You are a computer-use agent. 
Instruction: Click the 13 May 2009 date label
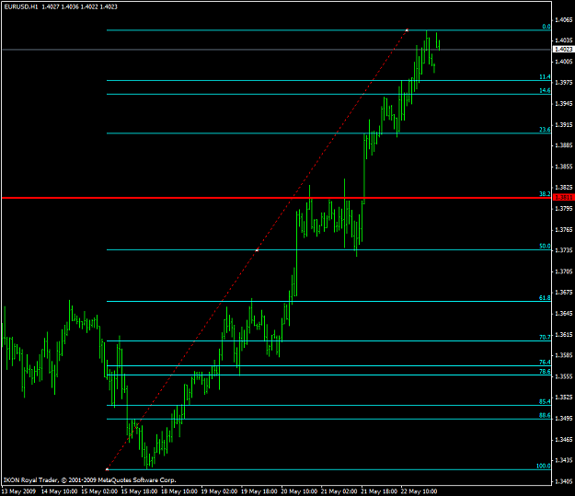pyautogui.click(x=19, y=491)
